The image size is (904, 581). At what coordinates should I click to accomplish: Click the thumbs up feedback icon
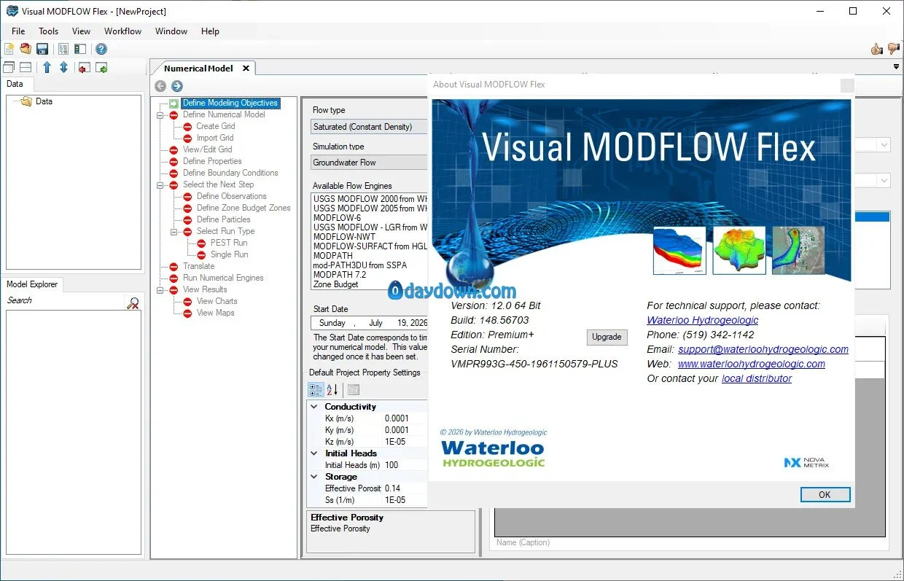(877, 49)
